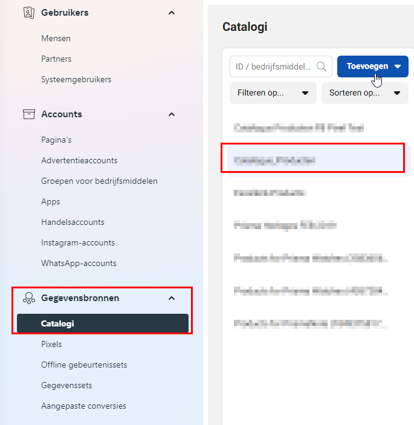Collapse the Gebruikers section chevron
414x425 pixels.
pos(172,13)
